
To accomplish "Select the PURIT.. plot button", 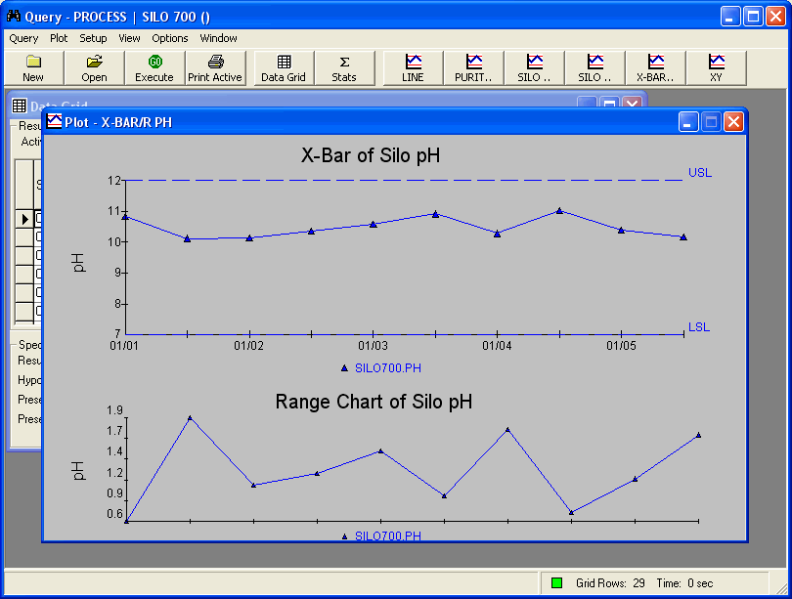I will tap(473, 68).
